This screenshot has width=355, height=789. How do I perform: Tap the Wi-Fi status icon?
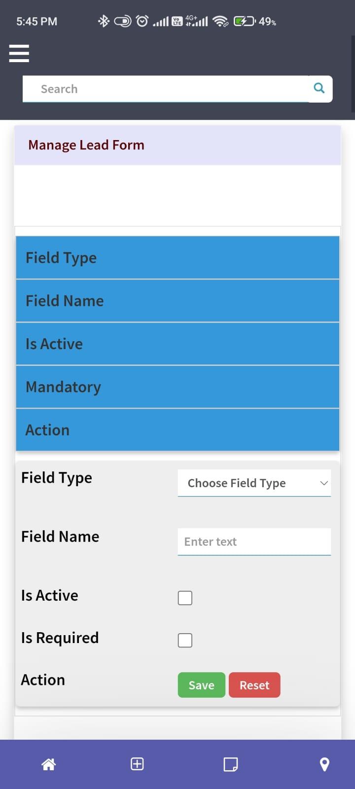click(x=220, y=21)
